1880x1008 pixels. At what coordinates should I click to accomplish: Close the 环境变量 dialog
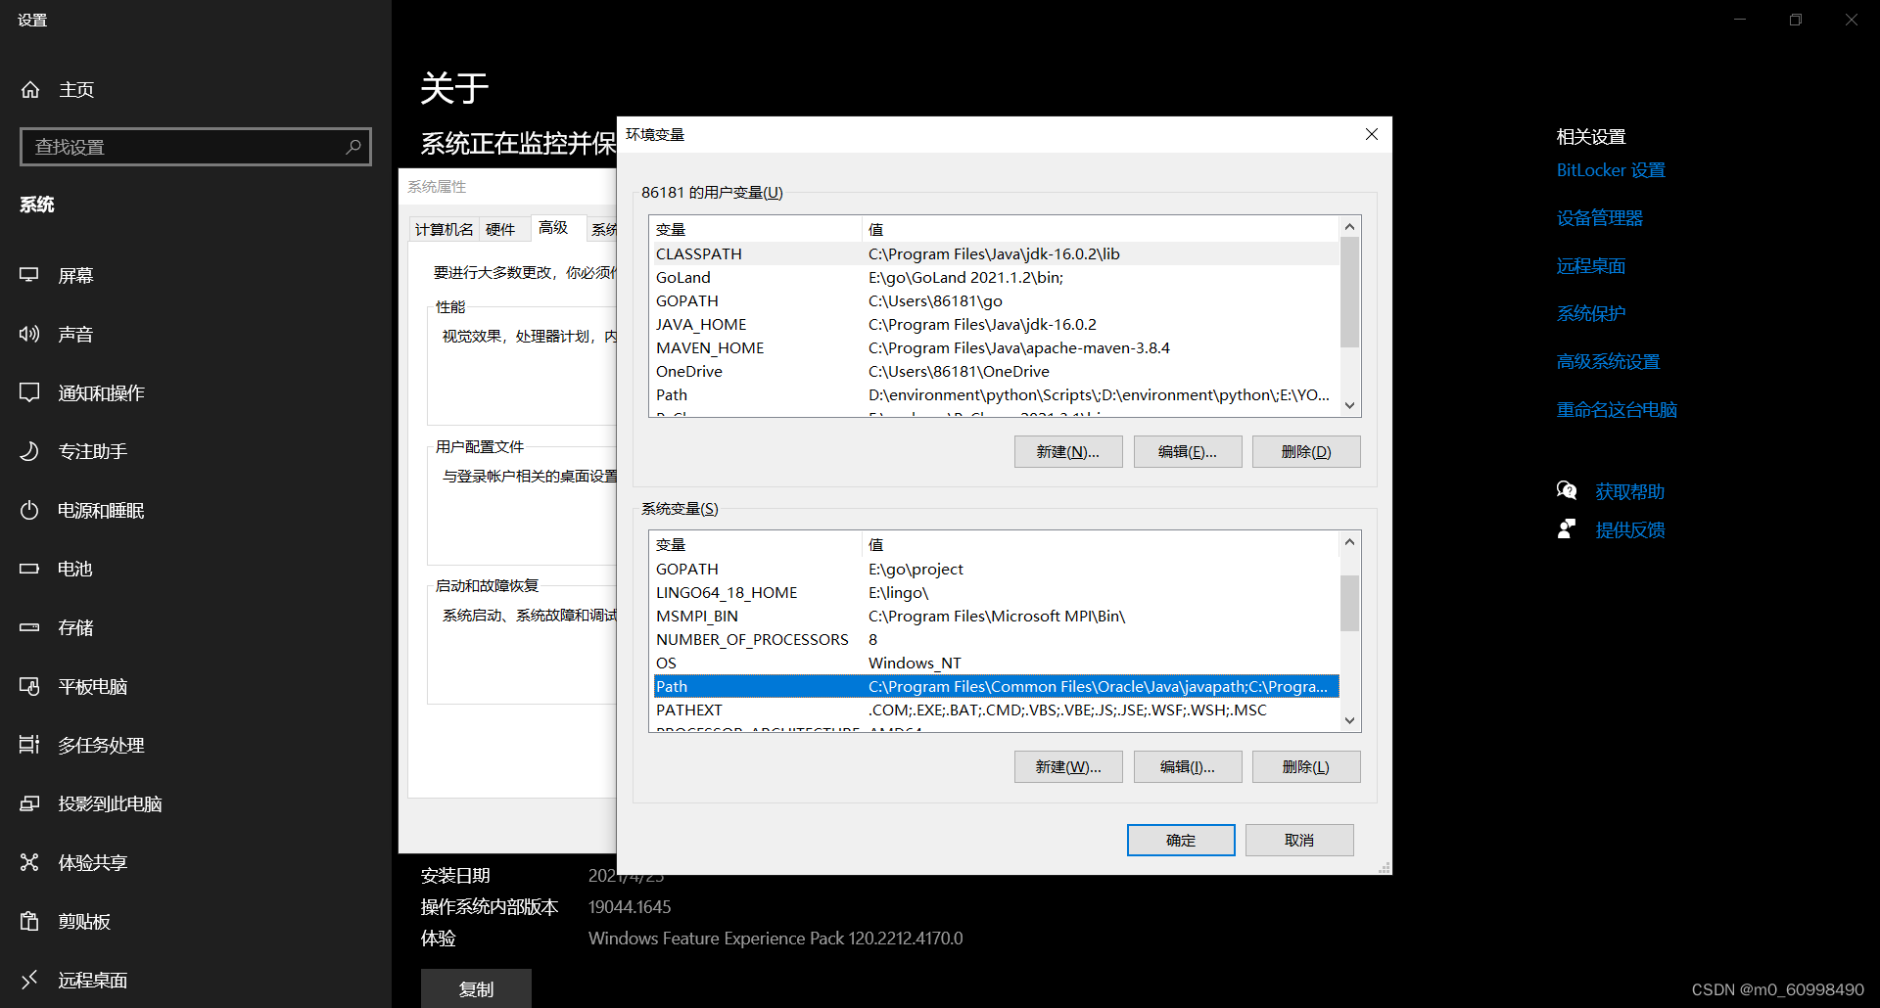[x=1372, y=134]
